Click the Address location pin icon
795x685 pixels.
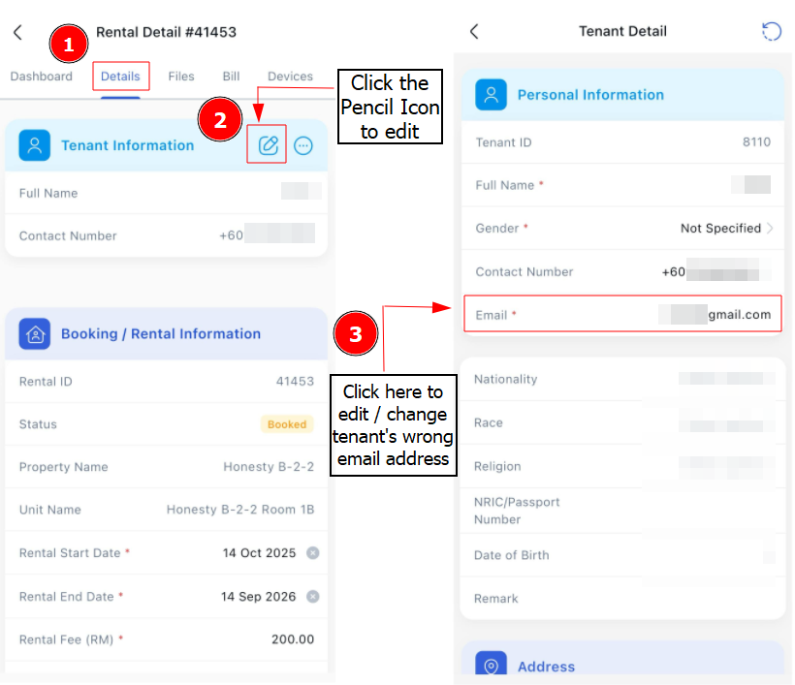point(491,665)
